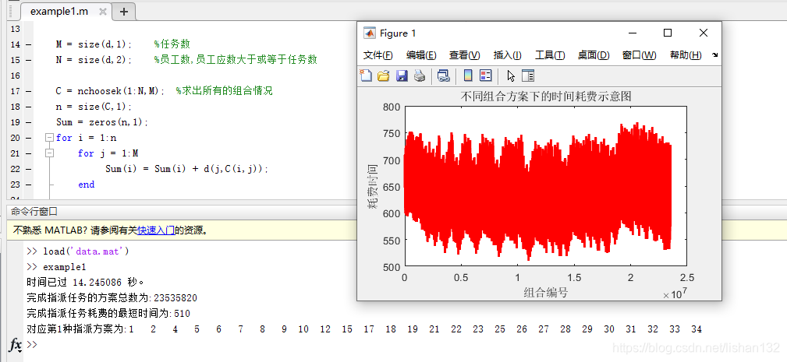Open the 窗口(W) menu in Figure 1
Screen dimensions: 787x362
(x=639, y=55)
